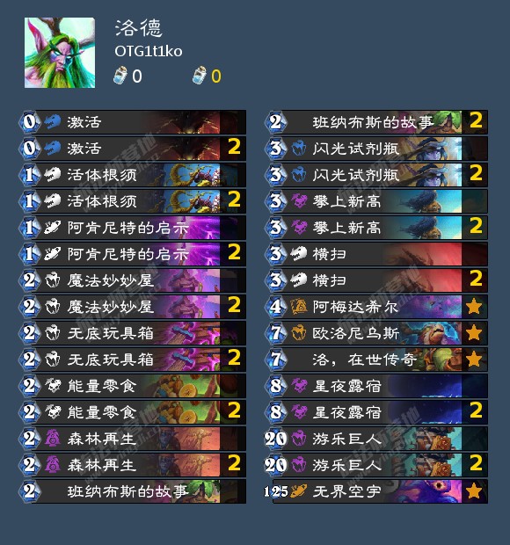This screenshot has width=510, height=545.
Task: Click the player name OTG1t1ko
Action: tap(149, 52)
